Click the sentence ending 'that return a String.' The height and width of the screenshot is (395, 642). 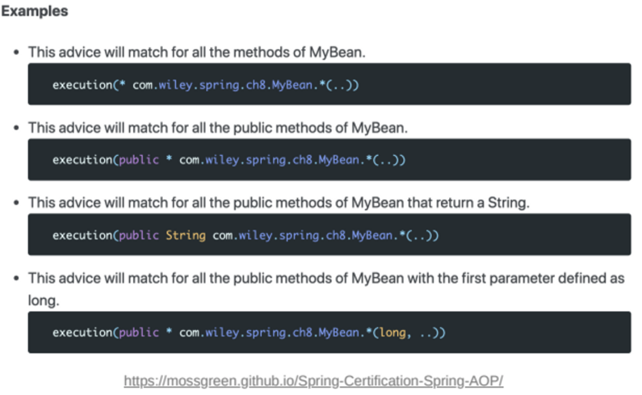(279, 203)
